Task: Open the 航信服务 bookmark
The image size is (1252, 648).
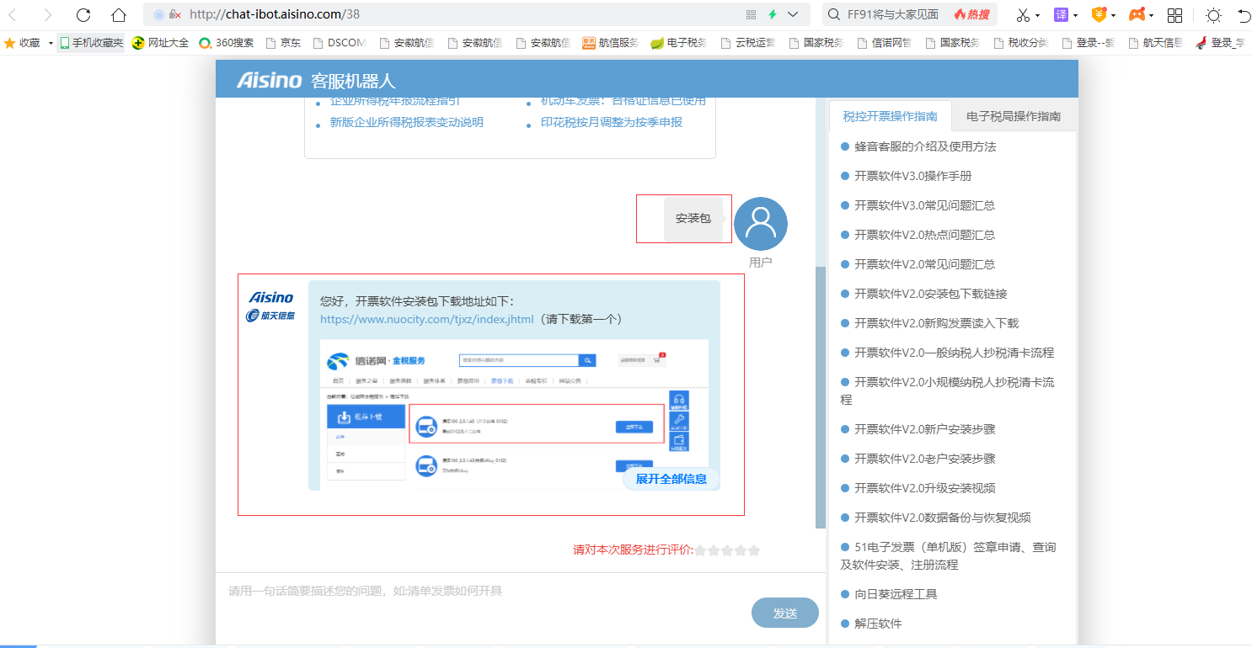Action: click(611, 43)
